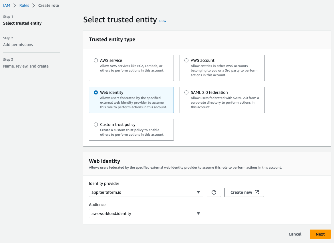
Task: Click the Audience field label
Action: [x=97, y=205]
